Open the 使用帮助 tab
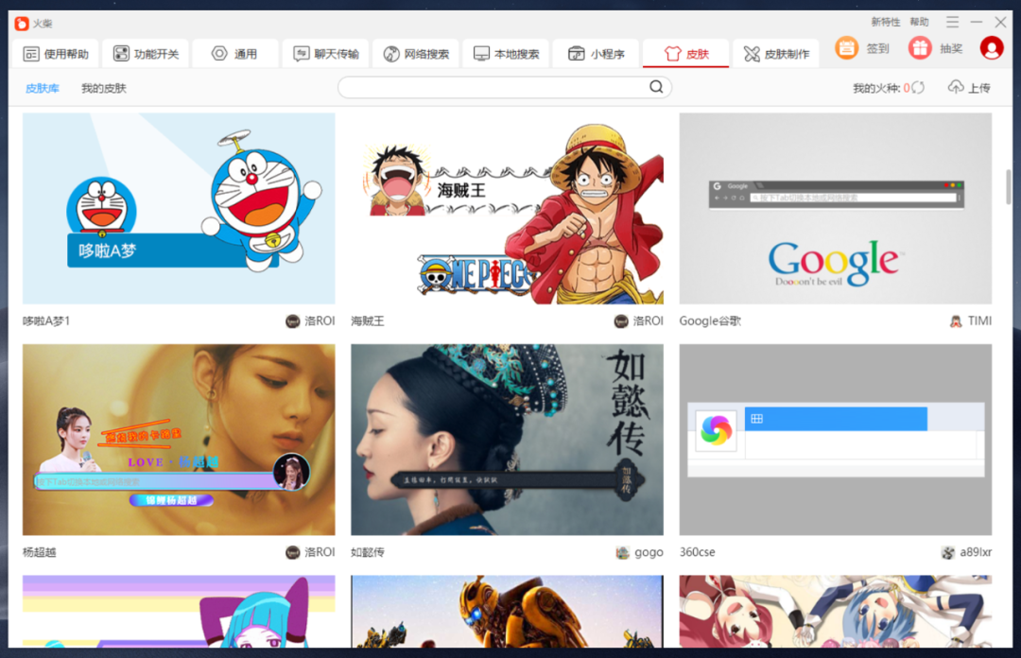This screenshot has height=658, width=1021. 56,54
